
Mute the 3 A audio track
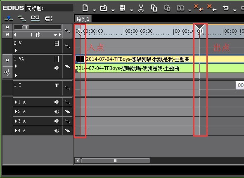57,121
